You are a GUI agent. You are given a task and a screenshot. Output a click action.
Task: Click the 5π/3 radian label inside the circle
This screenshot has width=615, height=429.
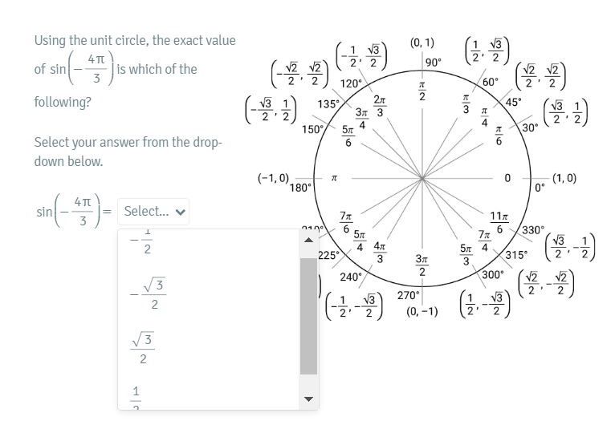(x=466, y=255)
